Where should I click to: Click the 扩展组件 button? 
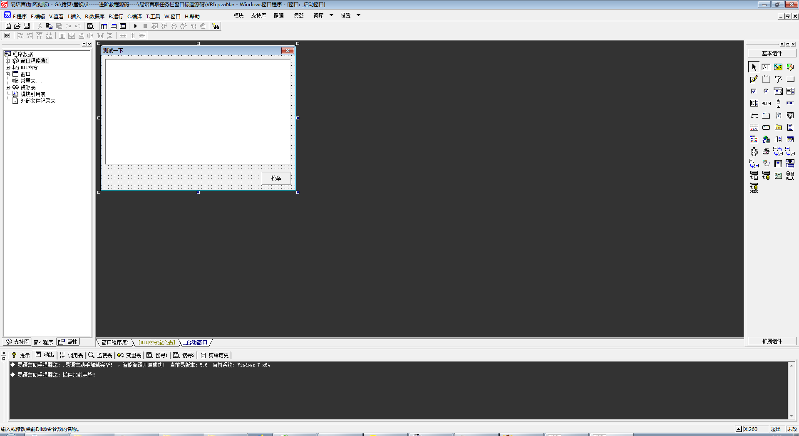pos(772,341)
